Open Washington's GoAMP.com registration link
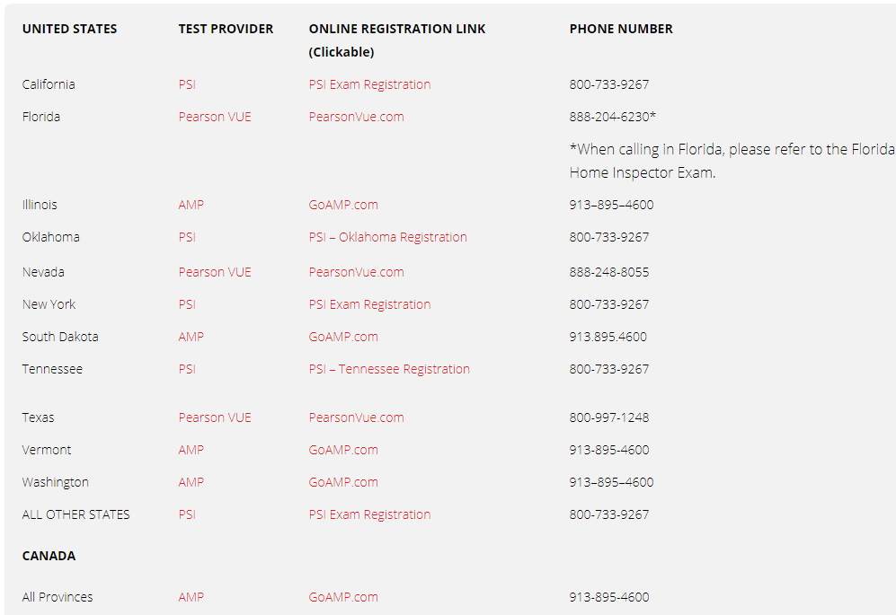Image resolution: width=896 pixels, height=615 pixels. 343,482
